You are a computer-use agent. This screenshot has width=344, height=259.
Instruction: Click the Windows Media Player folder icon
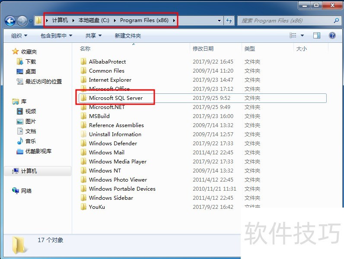click(x=83, y=161)
